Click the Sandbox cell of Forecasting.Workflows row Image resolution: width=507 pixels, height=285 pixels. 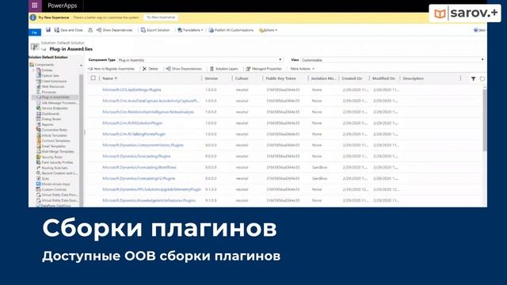tap(319, 167)
